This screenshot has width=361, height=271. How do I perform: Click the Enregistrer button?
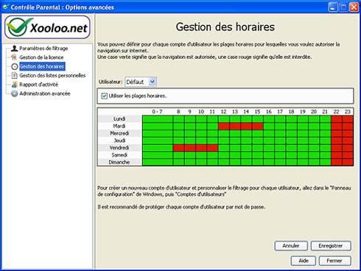[331, 246]
